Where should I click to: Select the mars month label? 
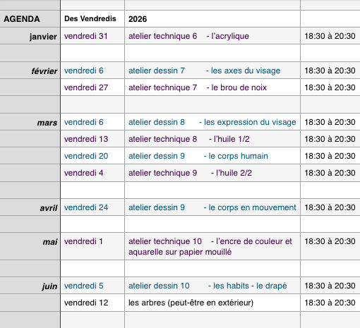click(x=30, y=122)
